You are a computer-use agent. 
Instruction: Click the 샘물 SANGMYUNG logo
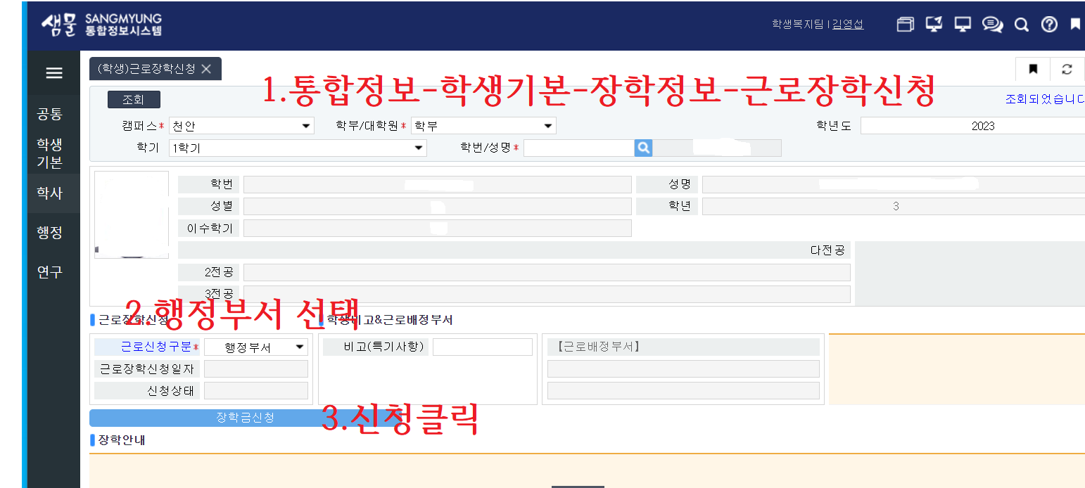(x=101, y=25)
